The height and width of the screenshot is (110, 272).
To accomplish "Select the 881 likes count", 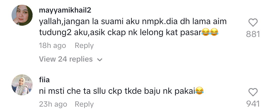I will [x=253, y=34].
